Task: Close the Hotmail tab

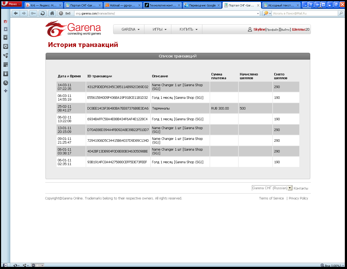Action: coord(140,5)
